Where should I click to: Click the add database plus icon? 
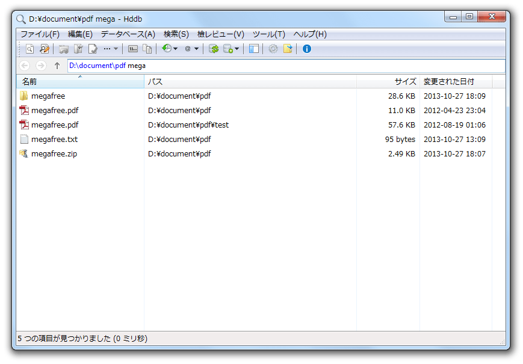click(228, 49)
